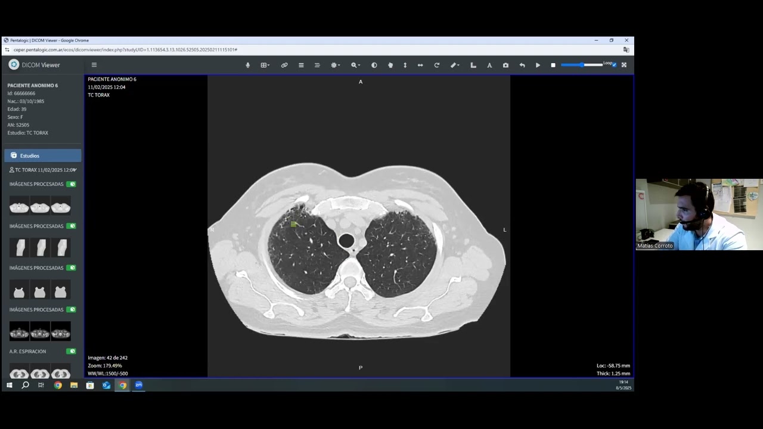This screenshot has height=429, width=763.
Task: Click the site info icon beside the URL
Action: pos(7,50)
